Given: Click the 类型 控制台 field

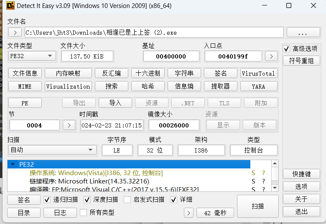Looking at the screenshot, I should coord(254,150).
